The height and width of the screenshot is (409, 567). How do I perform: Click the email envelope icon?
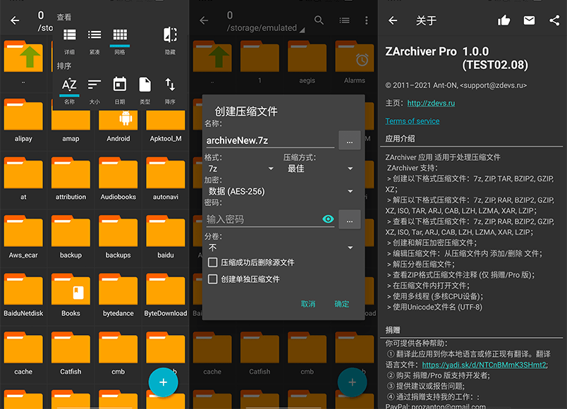tap(529, 20)
